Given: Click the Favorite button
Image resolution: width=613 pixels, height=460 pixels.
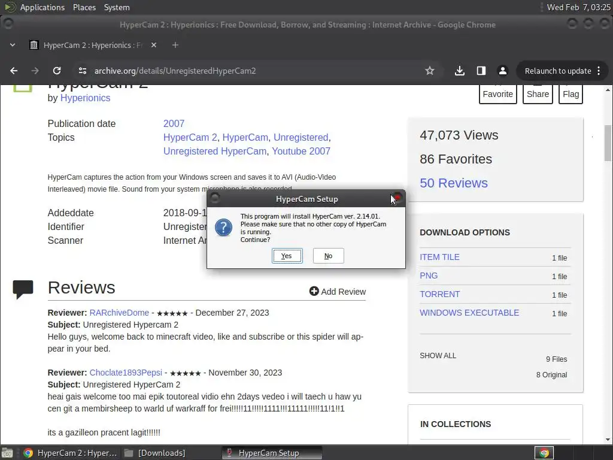Looking at the screenshot, I should [x=497, y=94].
